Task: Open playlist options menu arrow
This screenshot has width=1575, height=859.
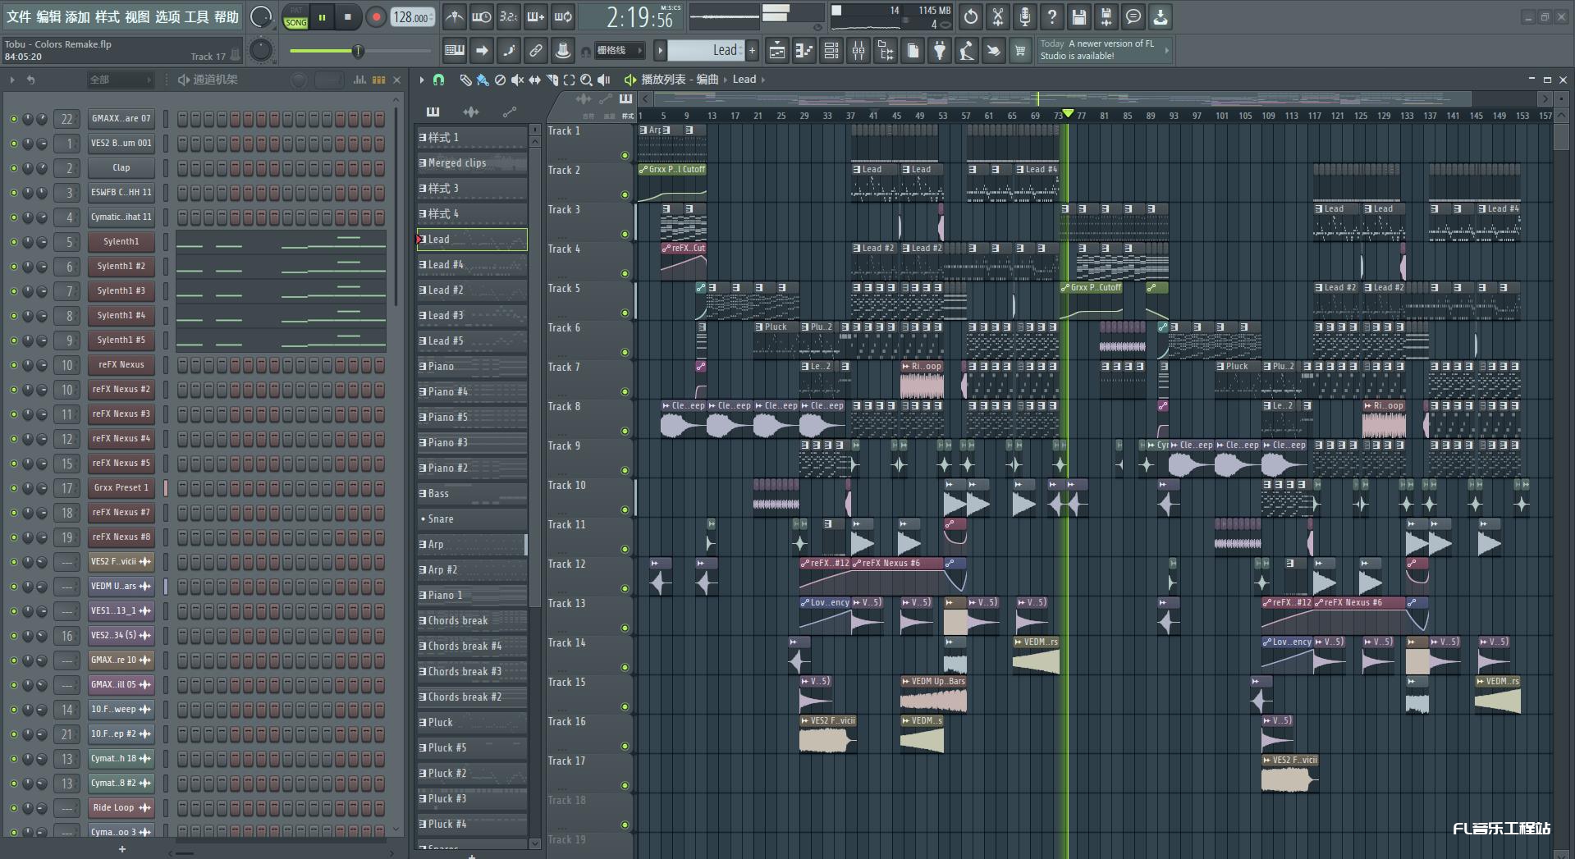Action: pyautogui.click(x=422, y=80)
